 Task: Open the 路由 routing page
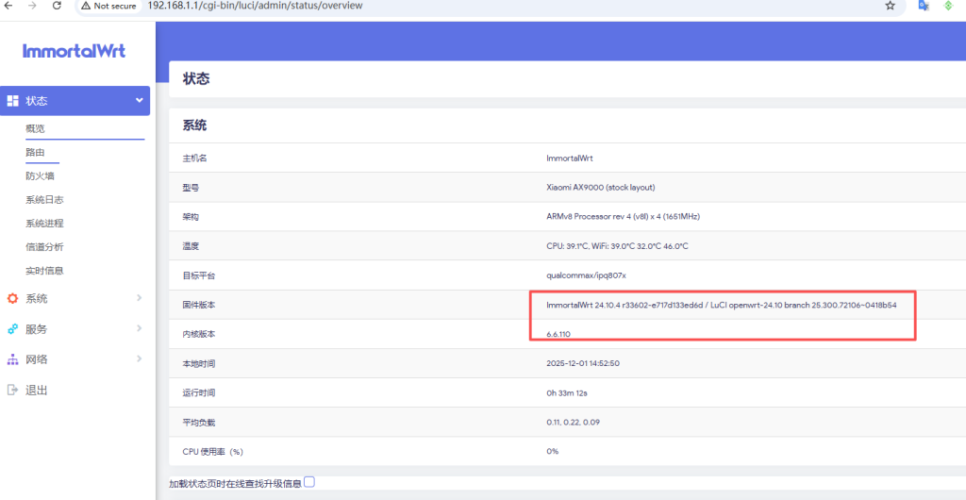35,152
